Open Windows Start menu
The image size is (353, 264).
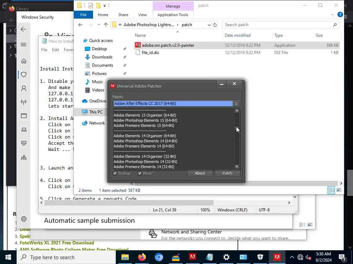click(8, 257)
